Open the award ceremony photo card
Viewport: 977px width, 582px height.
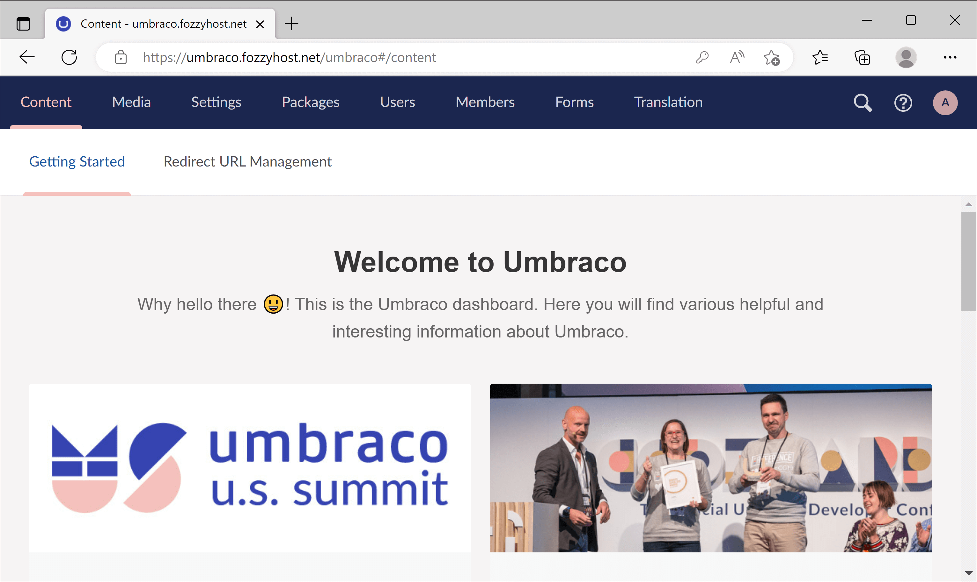coord(711,468)
